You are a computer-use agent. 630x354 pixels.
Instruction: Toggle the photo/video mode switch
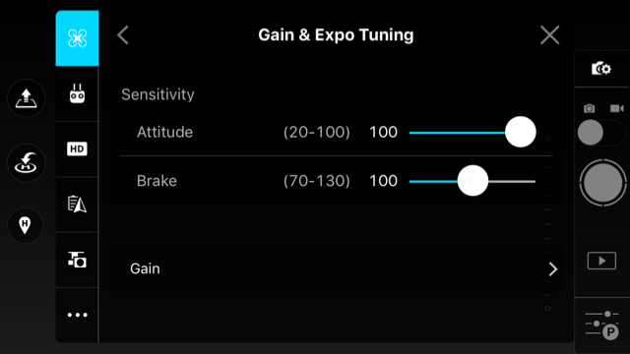pyautogui.click(x=601, y=133)
